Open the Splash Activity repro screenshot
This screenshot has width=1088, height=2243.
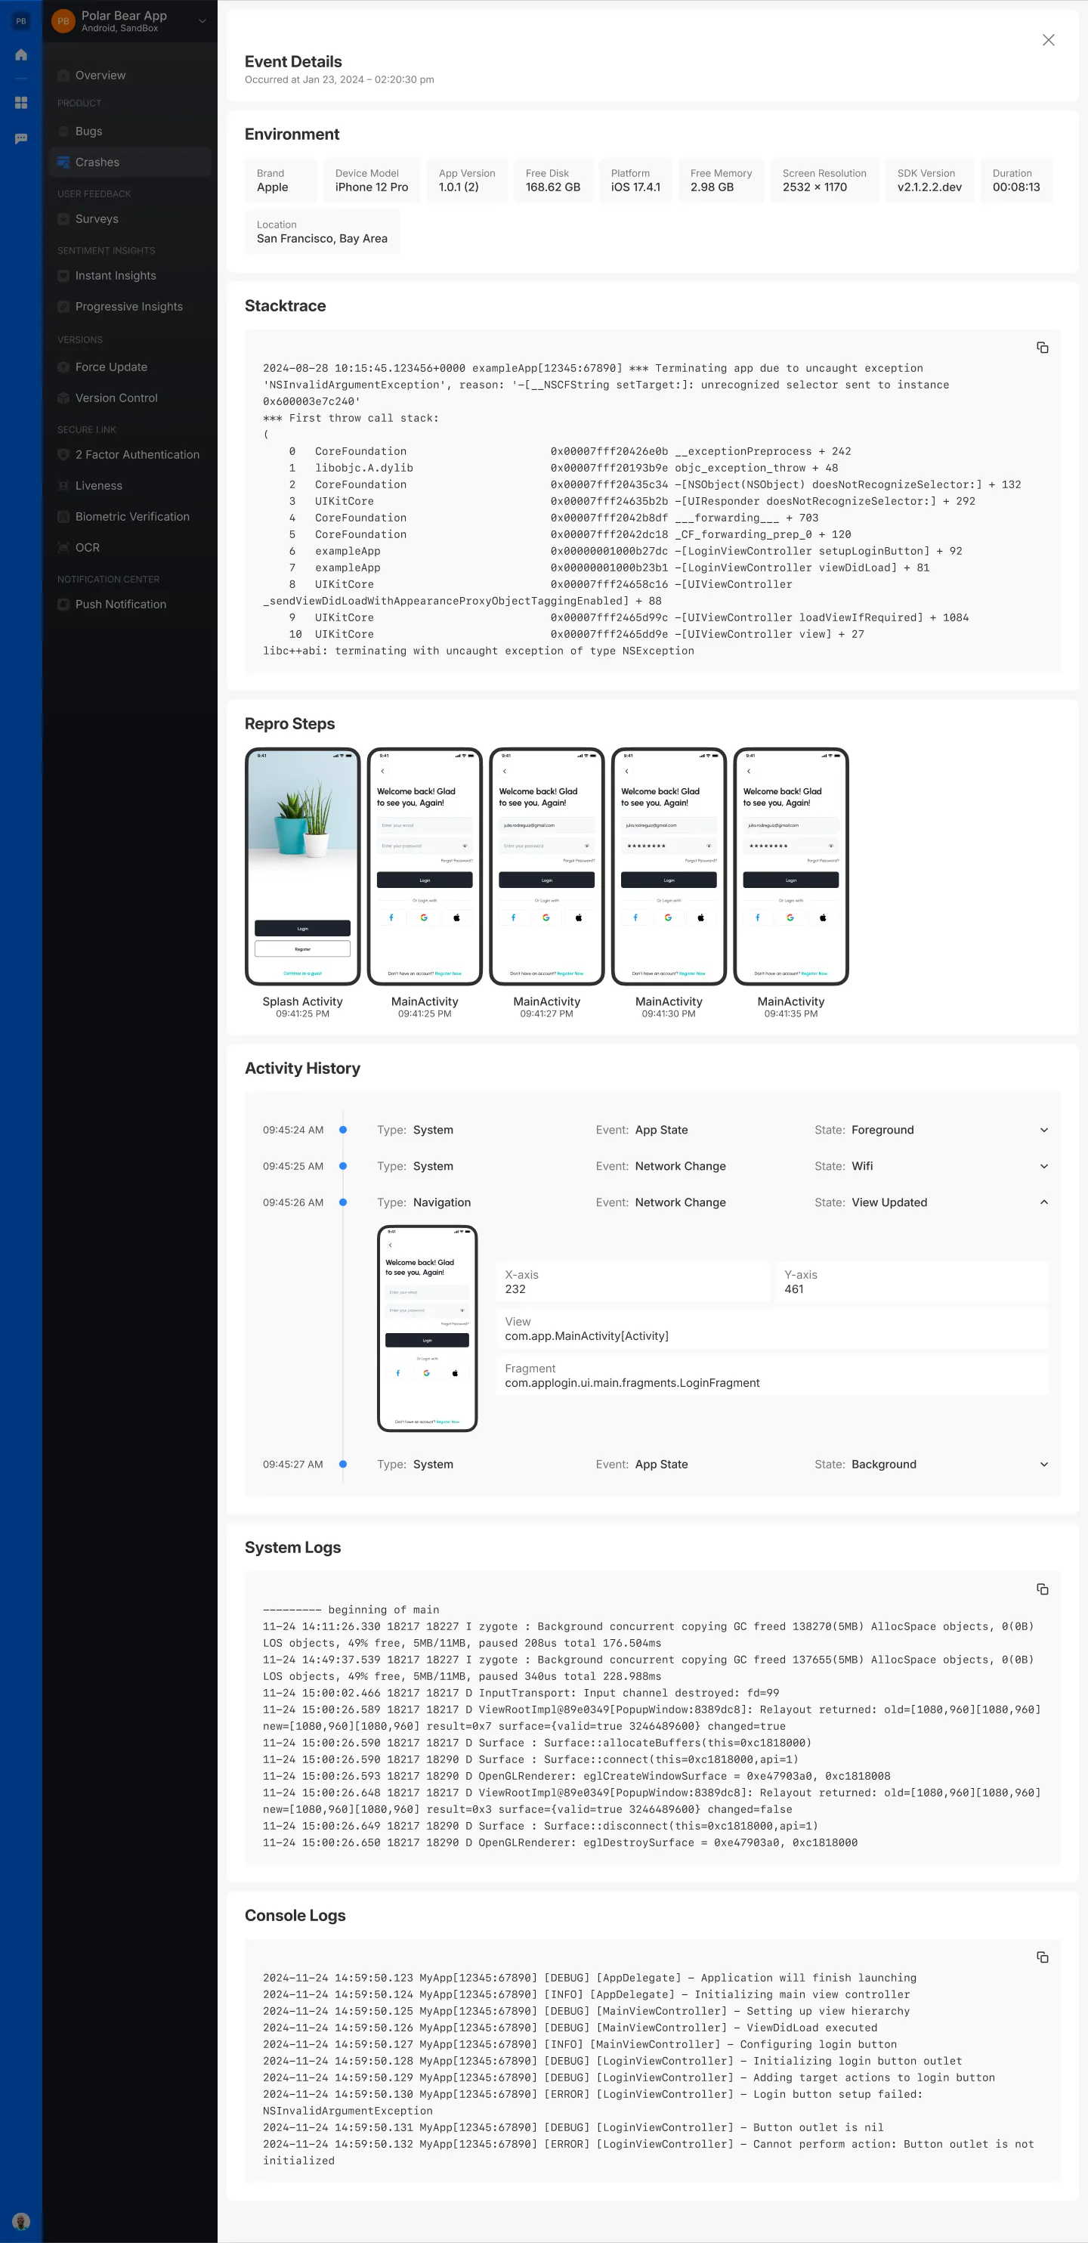[302, 865]
